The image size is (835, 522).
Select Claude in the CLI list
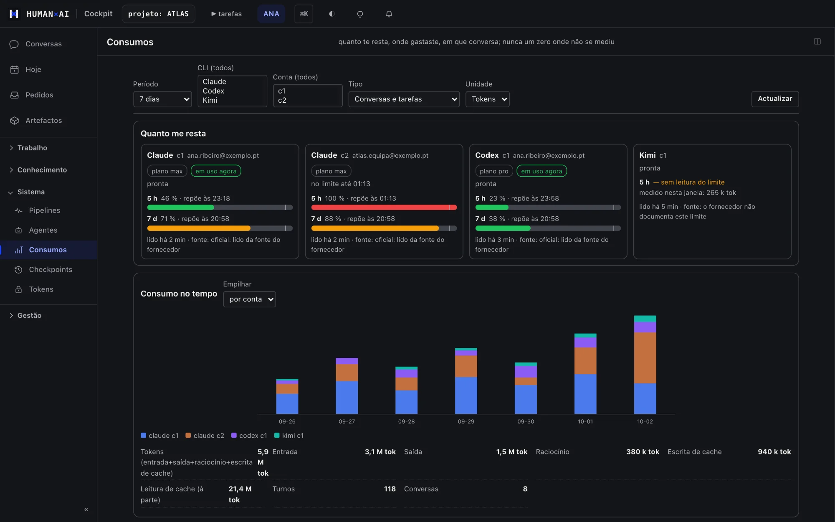(232, 81)
